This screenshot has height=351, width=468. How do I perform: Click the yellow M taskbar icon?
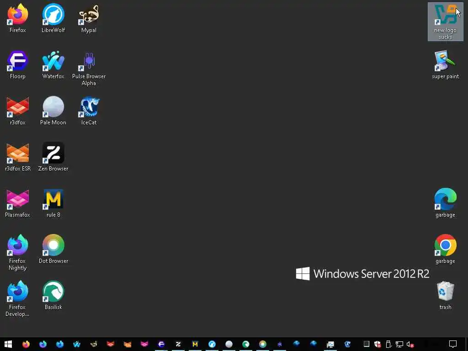[195, 344]
